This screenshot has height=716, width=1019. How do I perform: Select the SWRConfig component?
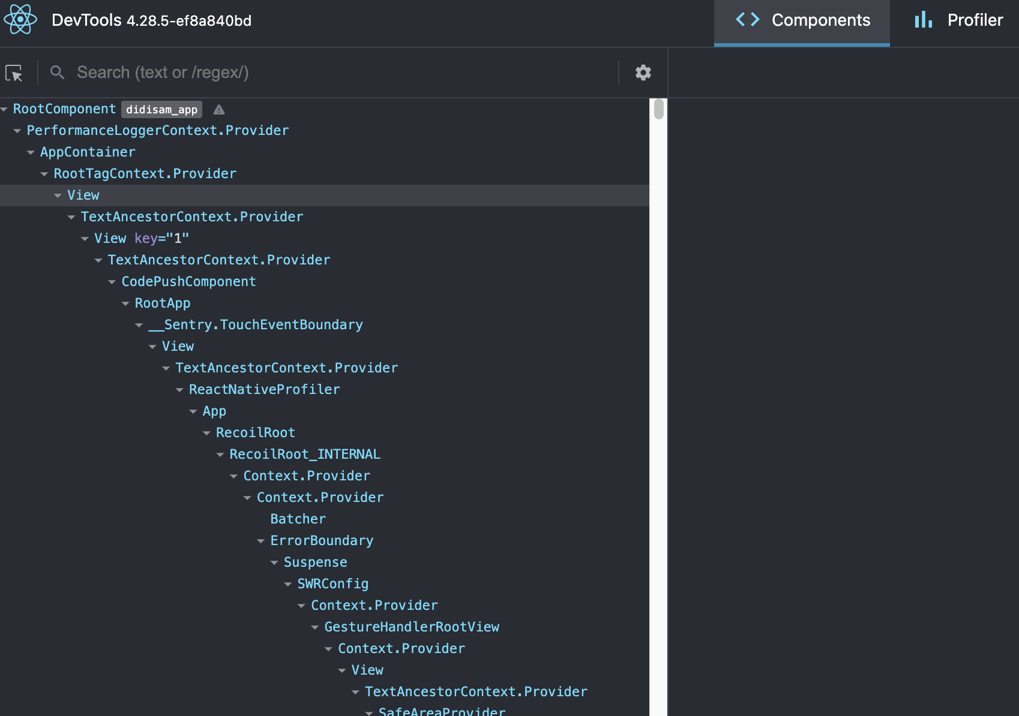(x=333, y=584)
